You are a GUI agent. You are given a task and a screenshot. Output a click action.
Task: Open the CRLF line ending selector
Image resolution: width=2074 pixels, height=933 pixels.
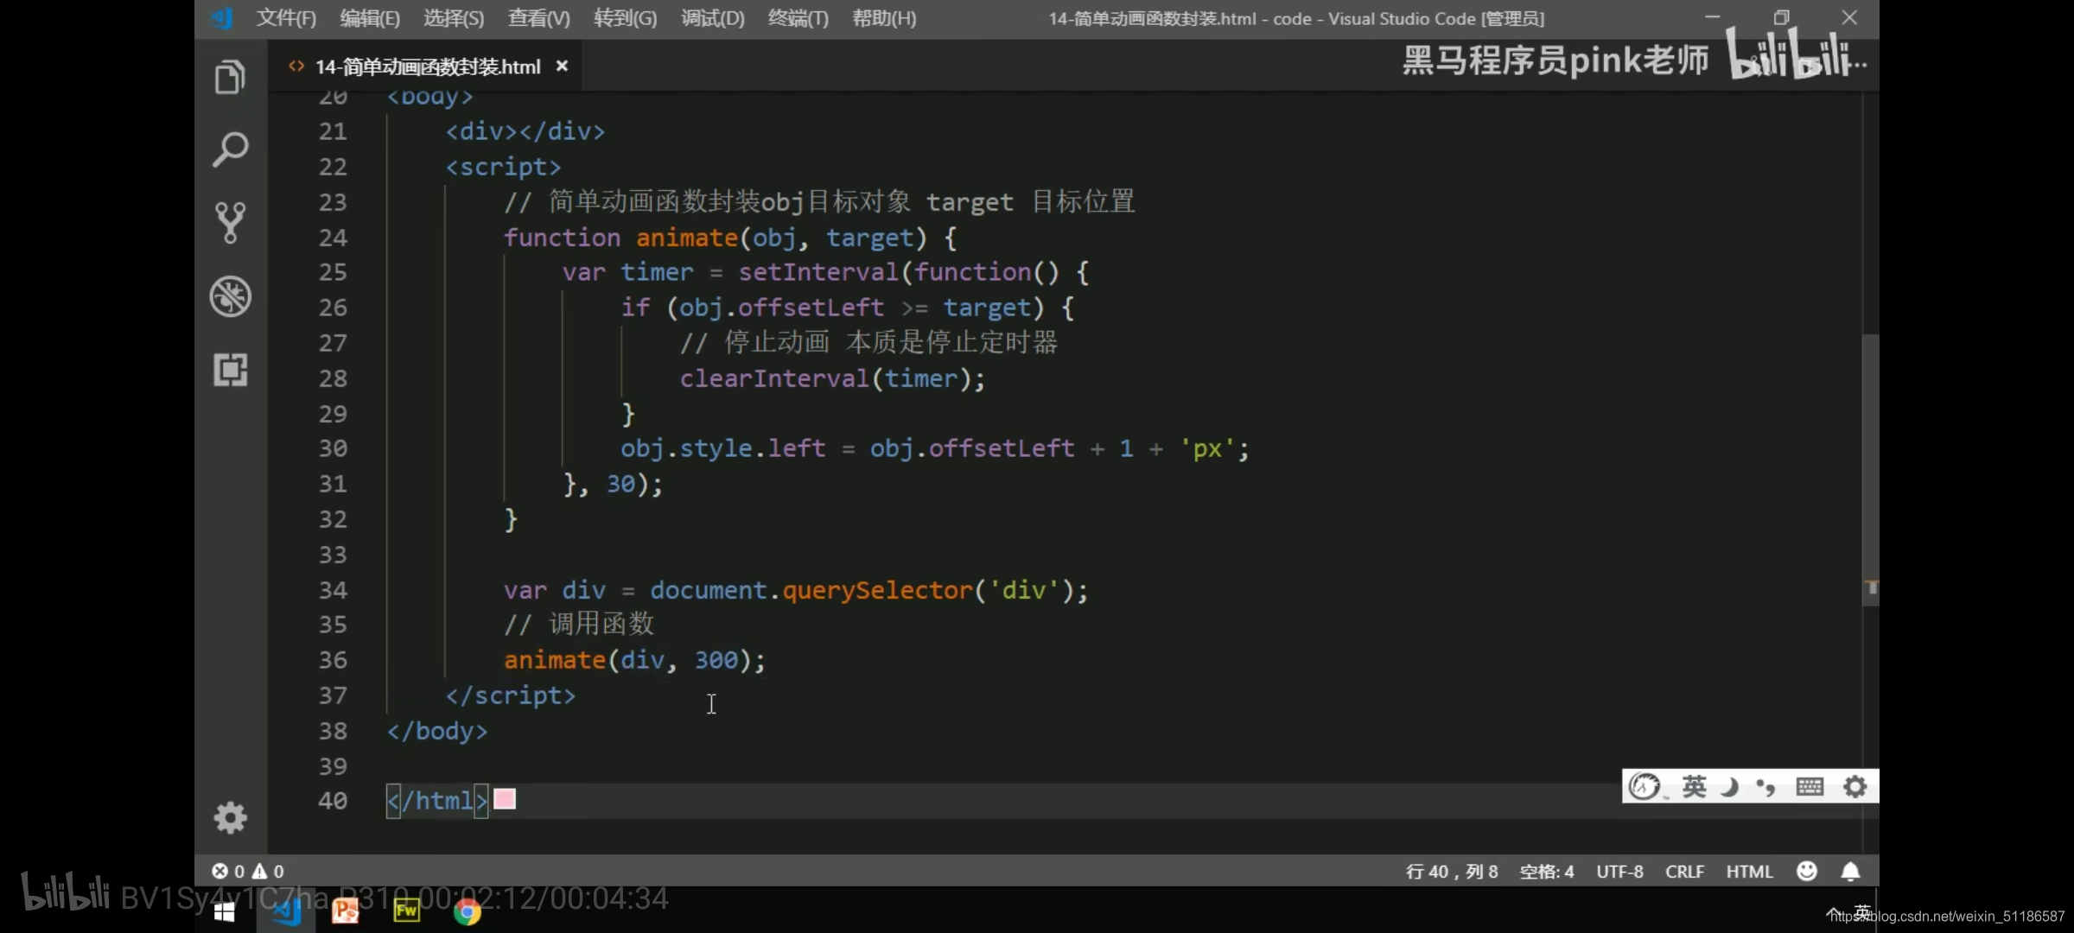click(x=1684, y=871)
